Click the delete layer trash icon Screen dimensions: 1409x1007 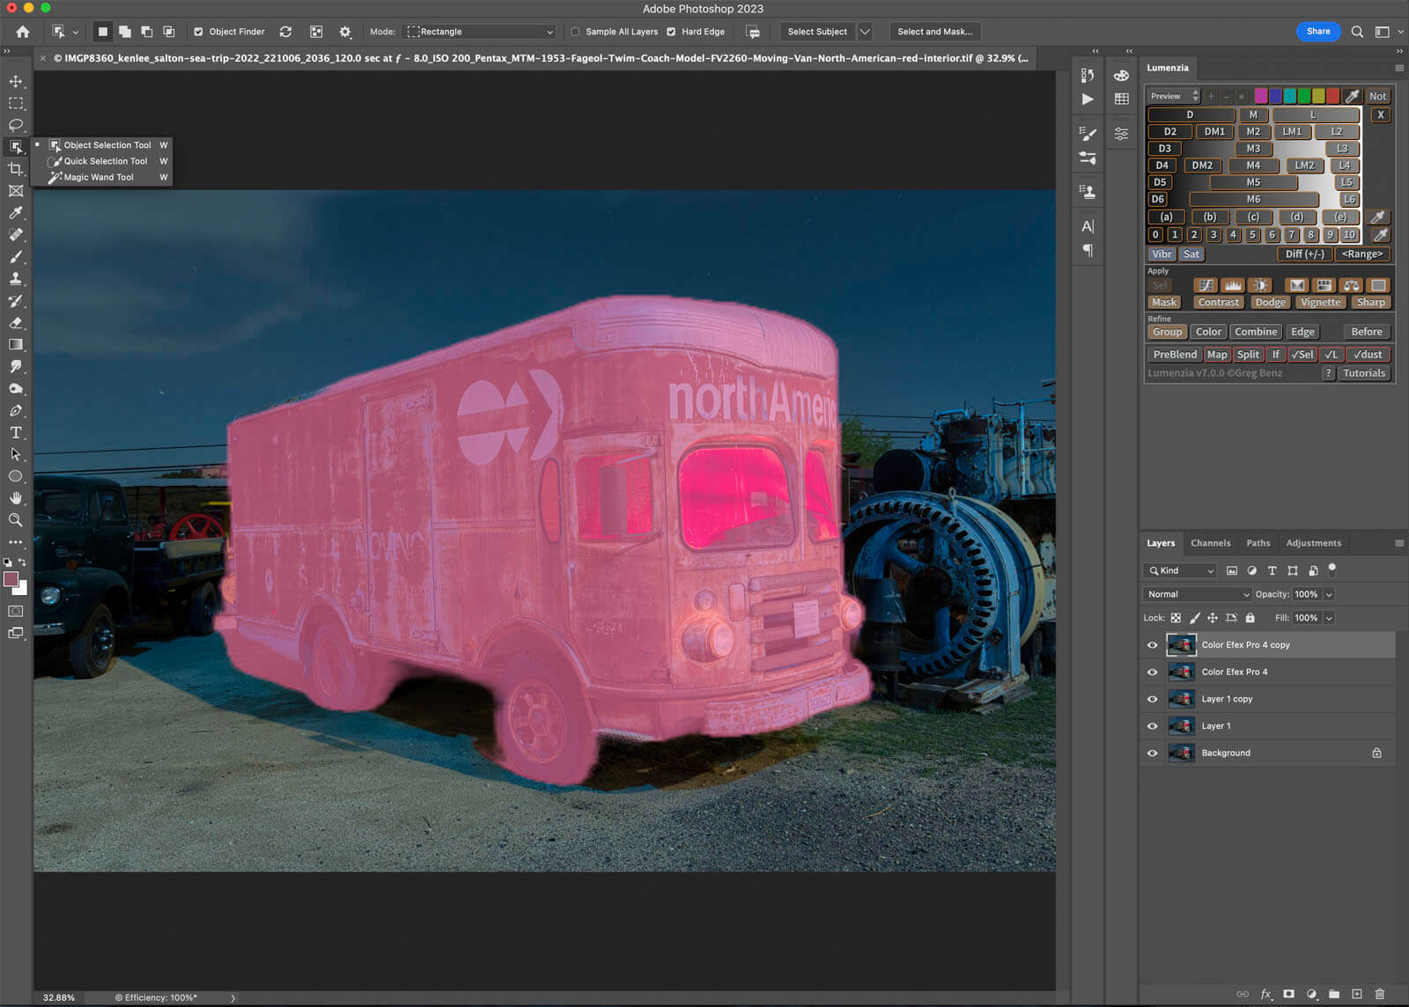(x=1379, y=994)
